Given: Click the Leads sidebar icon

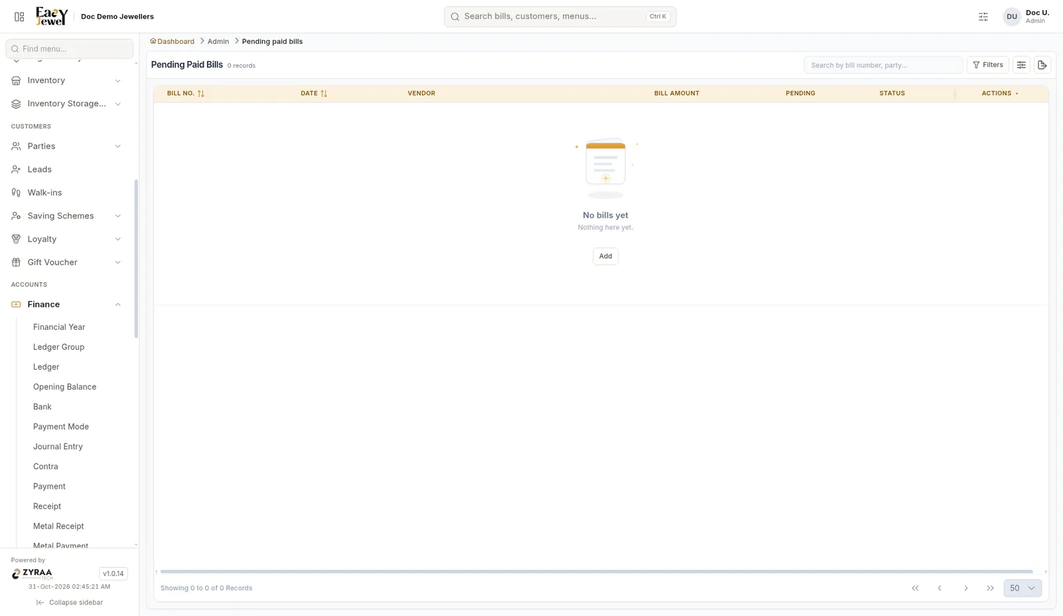Looking at the screenshot, I should tap(16, 169).
